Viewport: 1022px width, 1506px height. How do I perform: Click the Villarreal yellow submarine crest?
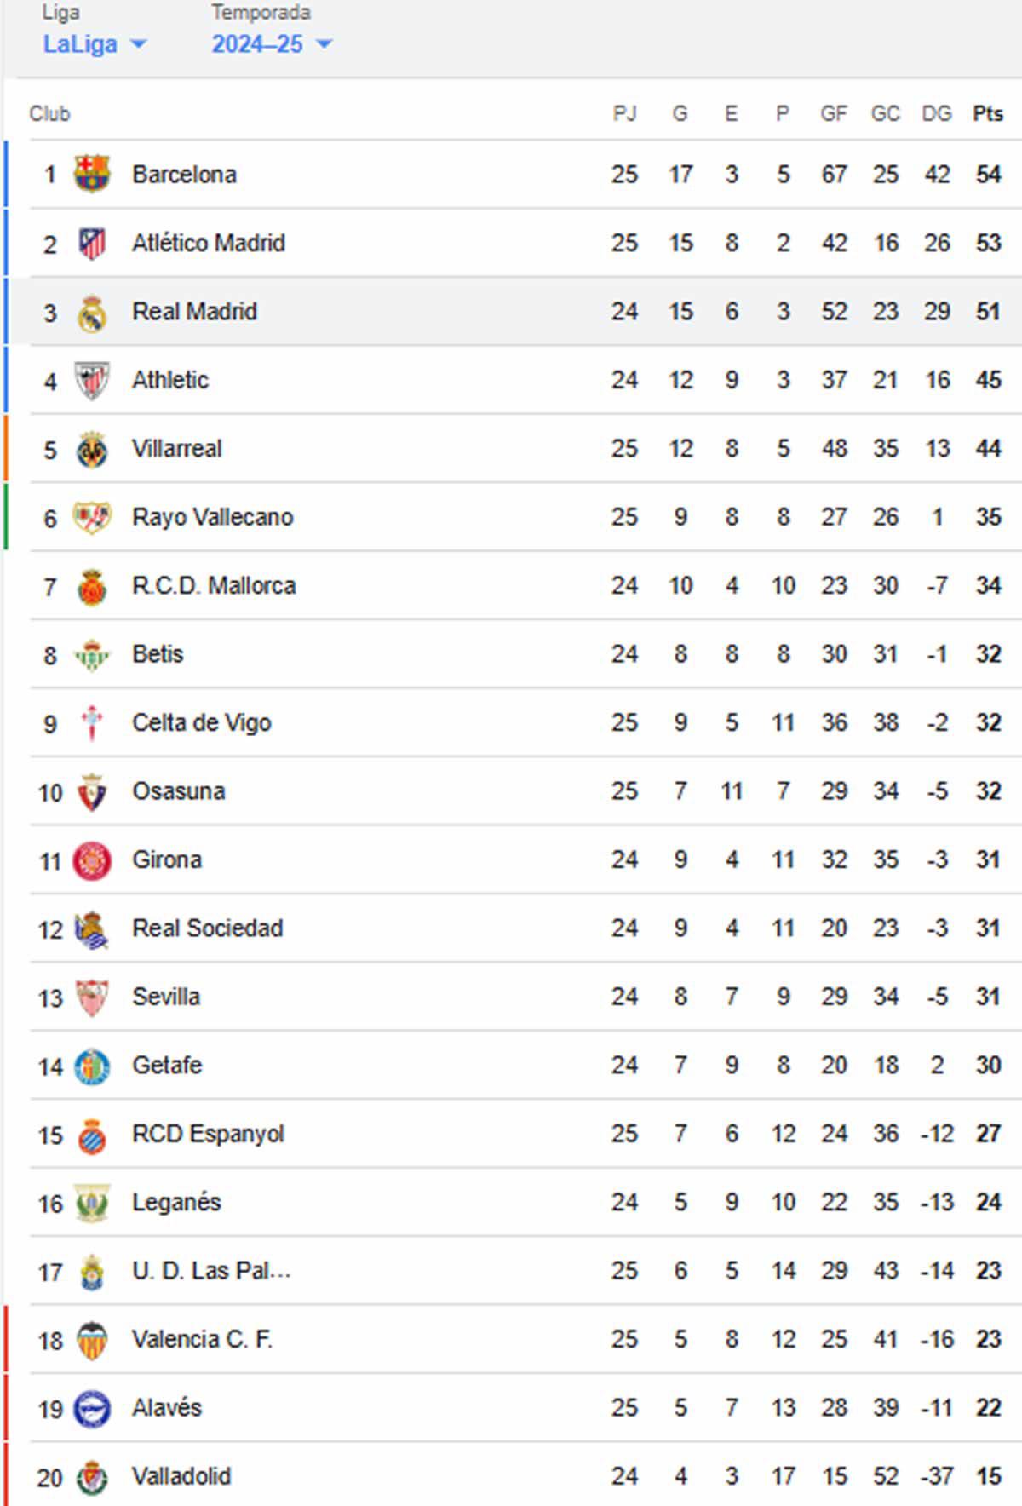pos(94,448)
